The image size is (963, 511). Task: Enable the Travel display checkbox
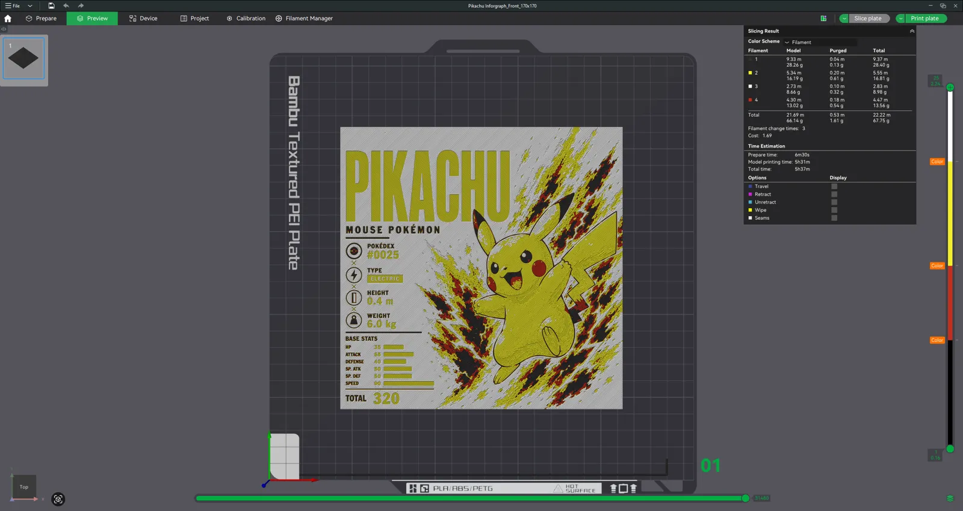(834, 187)
